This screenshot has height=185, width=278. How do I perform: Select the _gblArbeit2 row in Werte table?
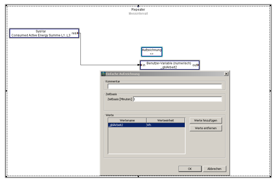127,125
